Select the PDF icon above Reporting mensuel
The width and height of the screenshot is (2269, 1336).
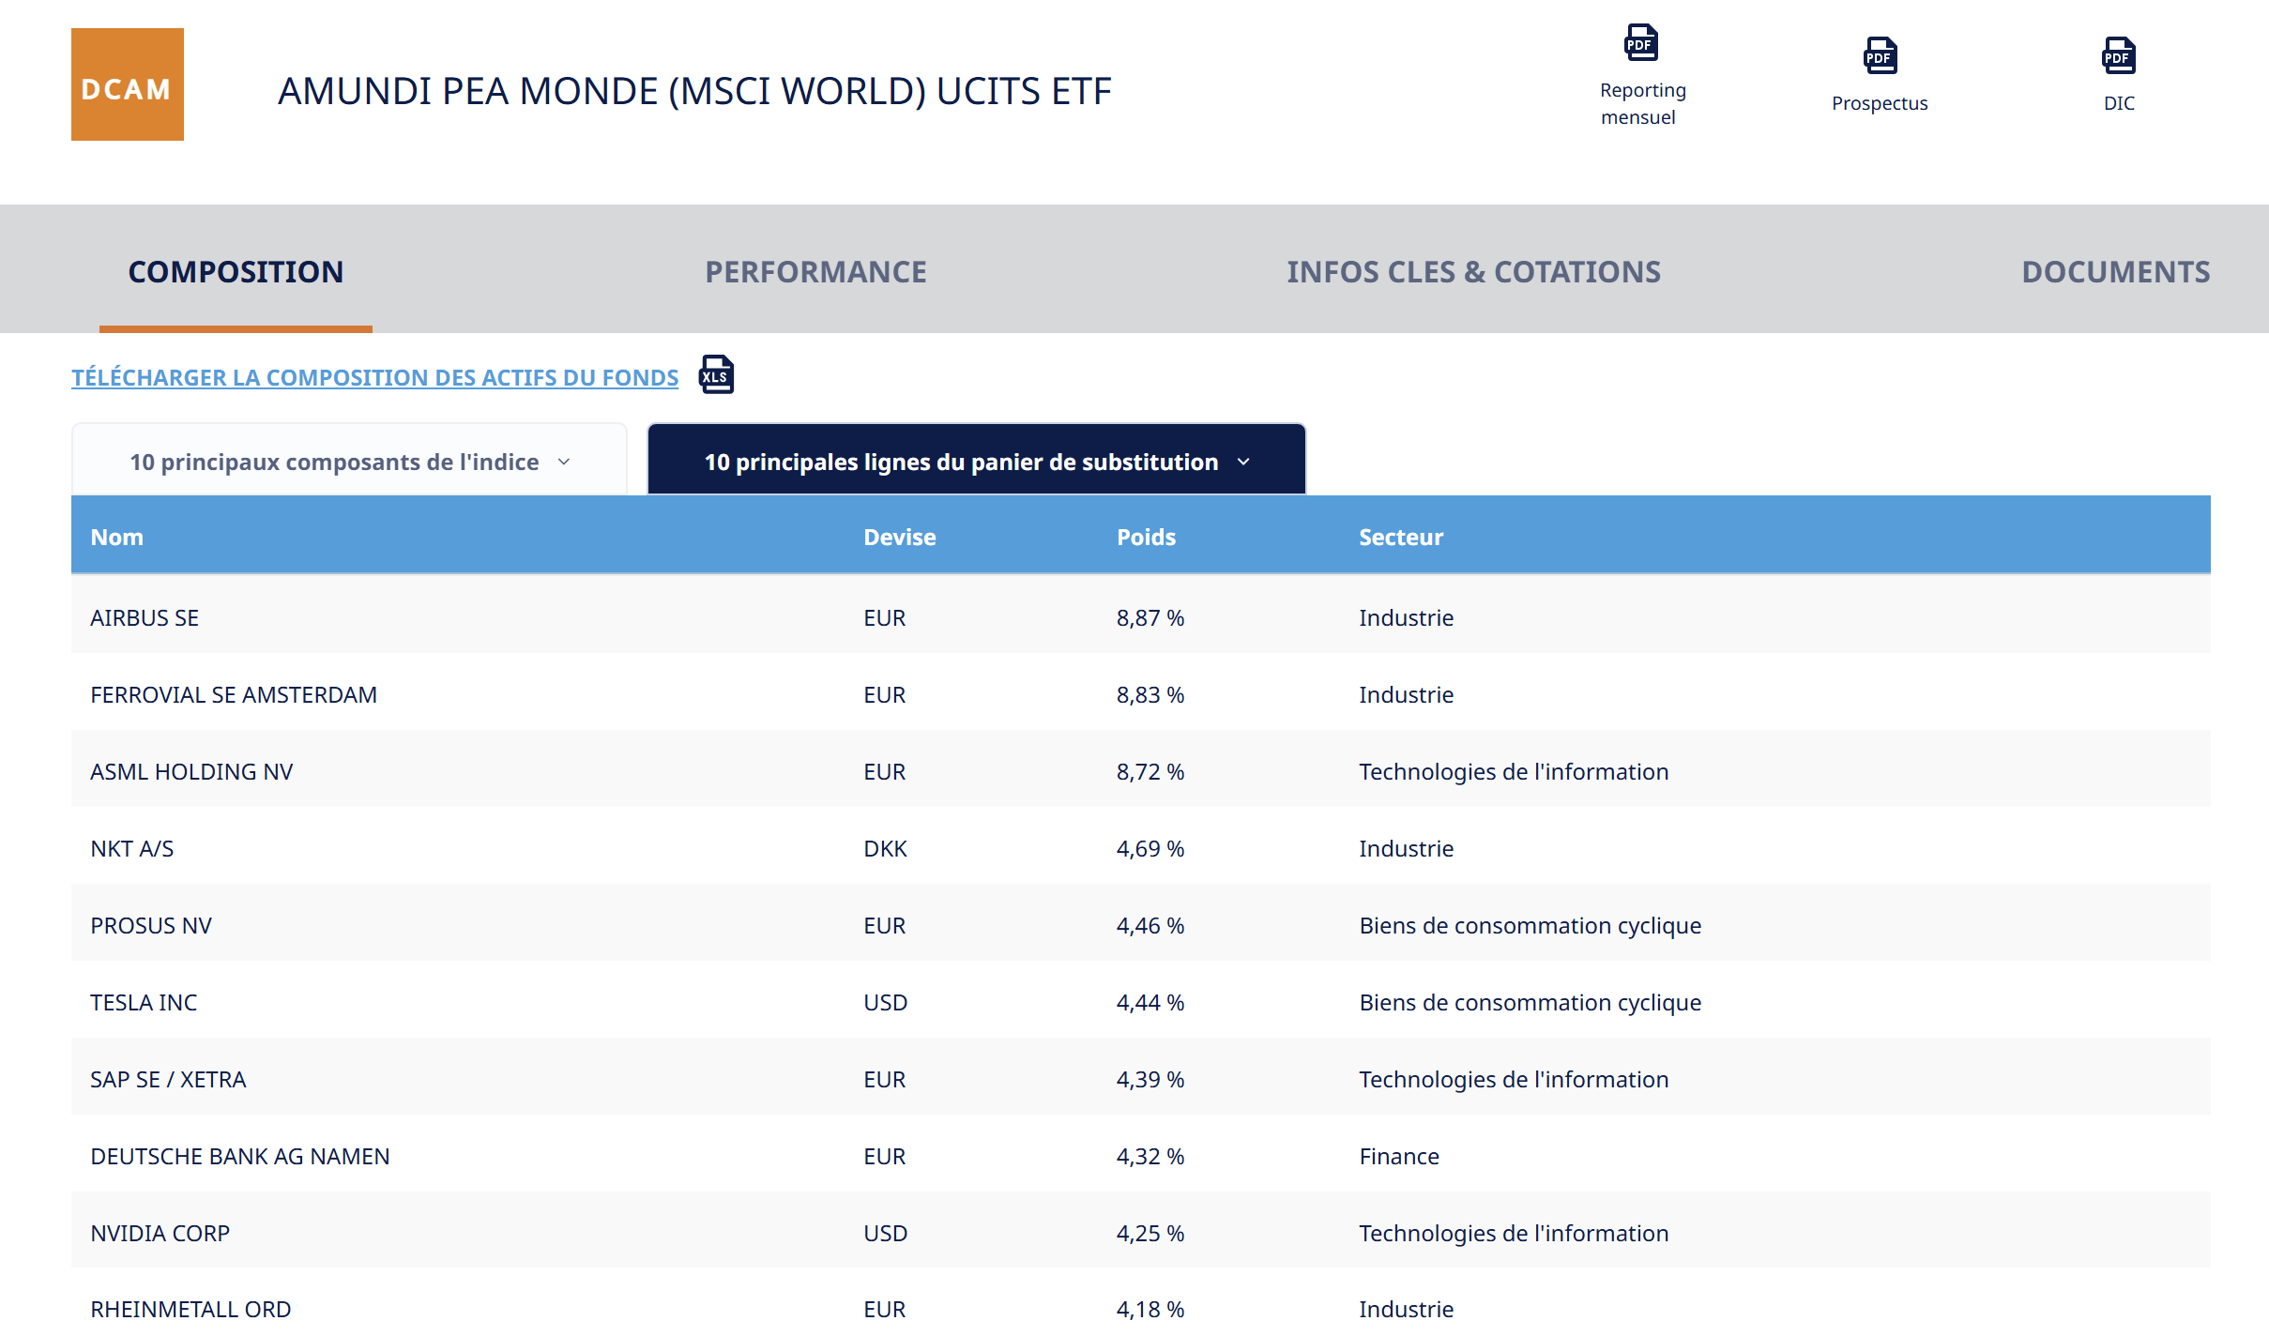coord(1640,42)
